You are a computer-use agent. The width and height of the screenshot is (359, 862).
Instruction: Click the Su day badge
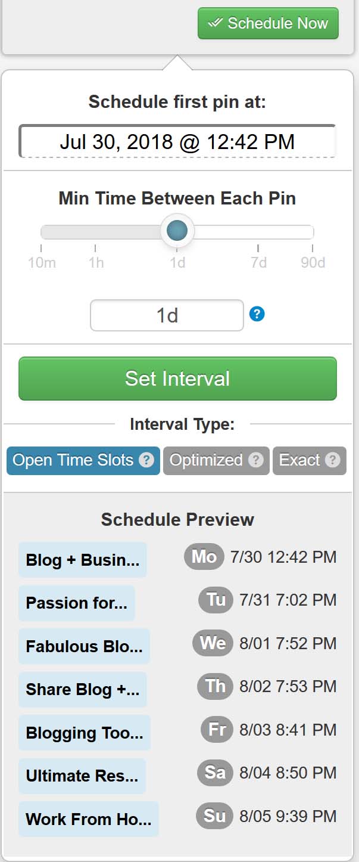tap(214, 816)
